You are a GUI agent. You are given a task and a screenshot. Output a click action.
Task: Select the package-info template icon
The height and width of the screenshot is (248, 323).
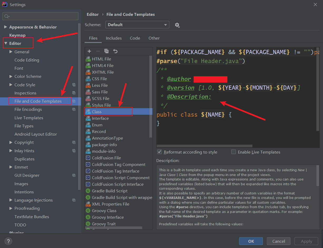pos(88,145)
